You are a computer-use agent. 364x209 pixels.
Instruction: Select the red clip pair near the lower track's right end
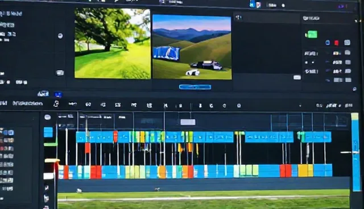tap(286, 170)
